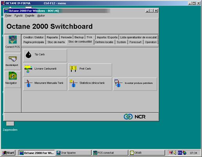
Task: Open the Ajutor menu
Action: 41,16
